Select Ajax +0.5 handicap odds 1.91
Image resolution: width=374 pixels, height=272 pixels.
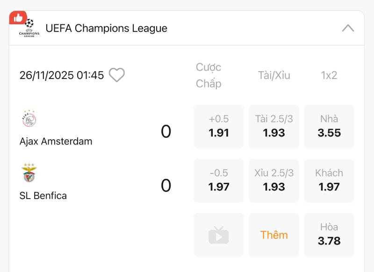tap(218, 127)
